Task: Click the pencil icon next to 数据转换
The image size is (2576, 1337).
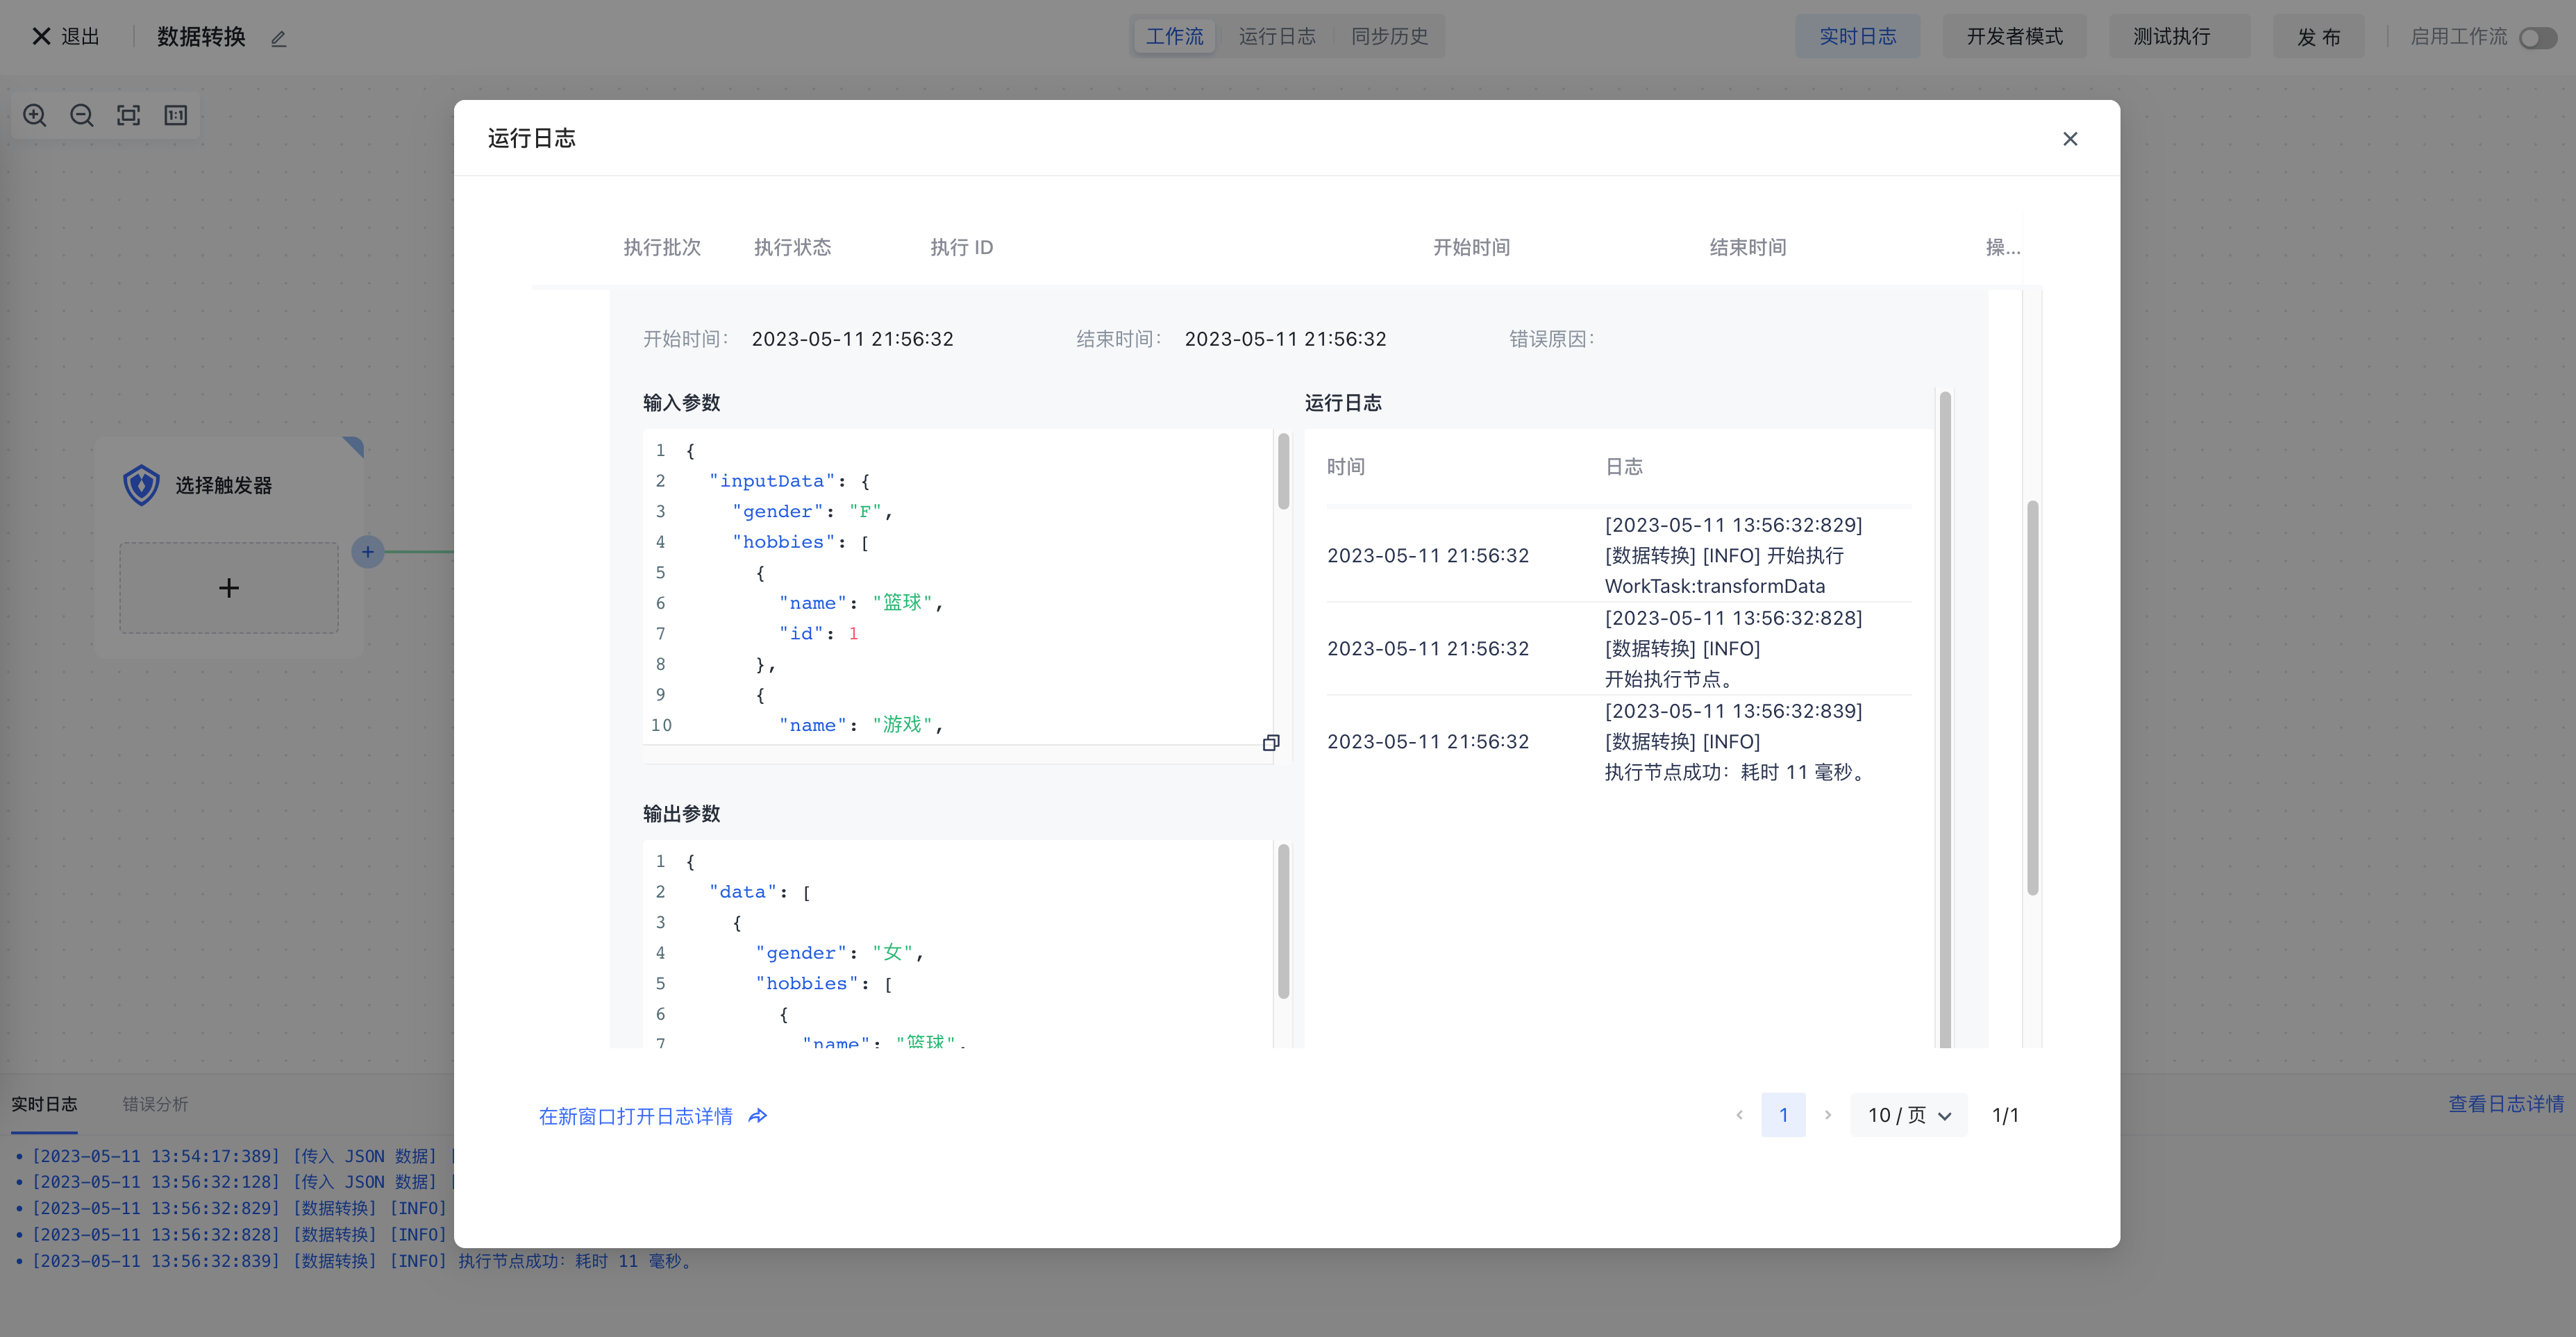Action: pyautogui.click(x=279, y=38)
